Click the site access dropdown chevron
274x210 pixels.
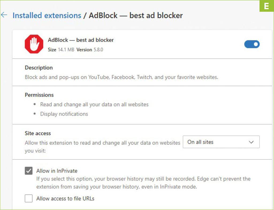coord(251,142)
